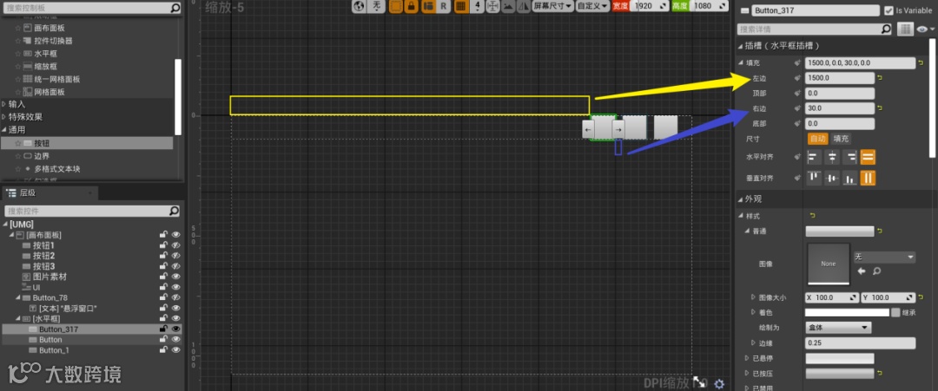Toggle the lock for 画布面板 row
Viewport: 938px width, 391px height.
162,235
